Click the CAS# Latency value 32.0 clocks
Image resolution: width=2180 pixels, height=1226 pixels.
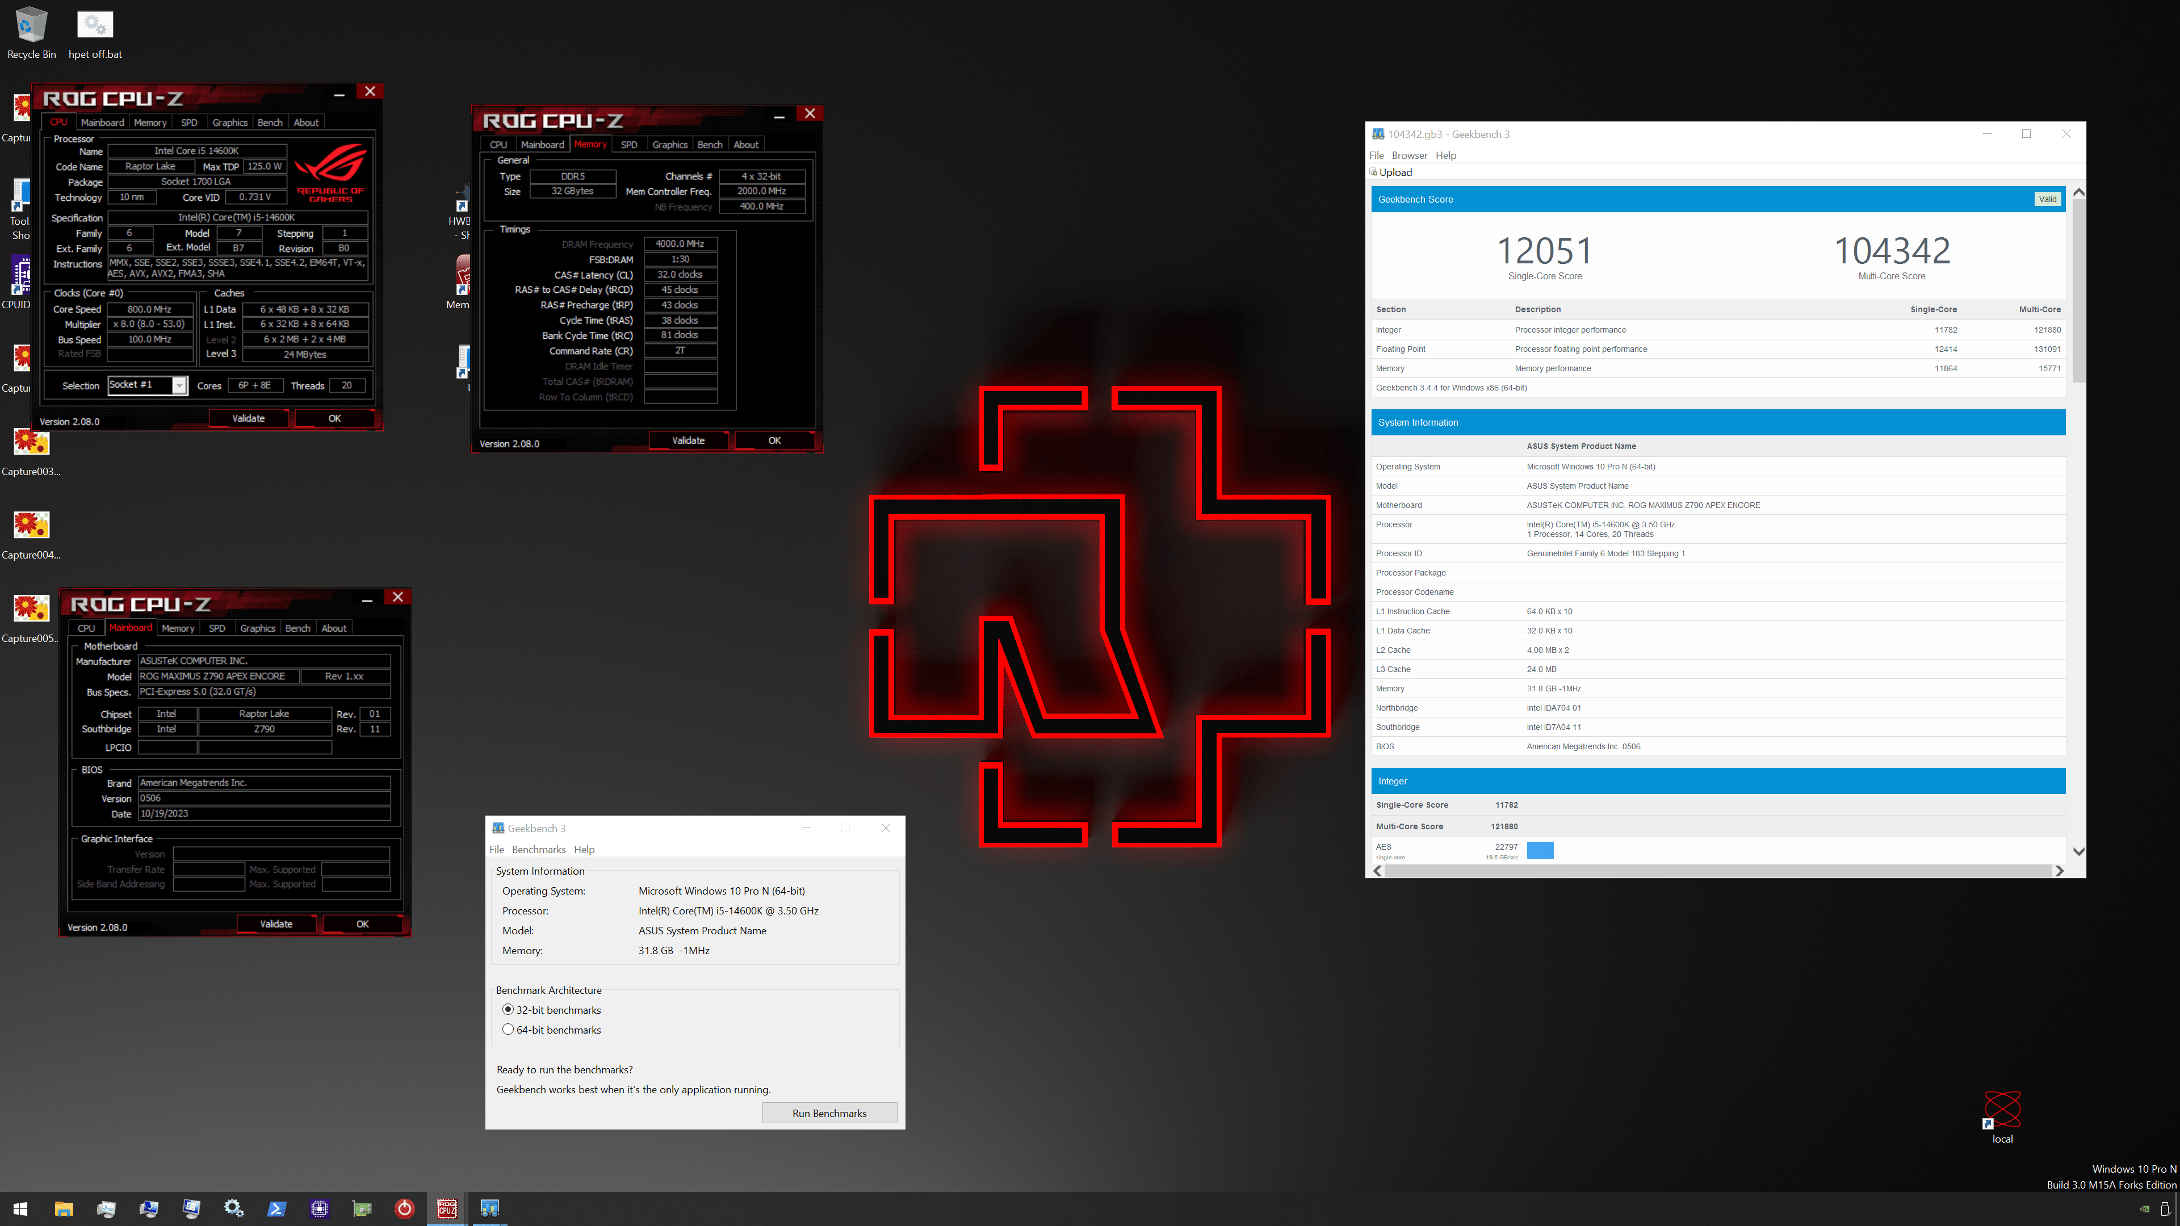680,274
